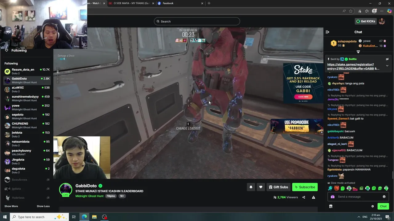
Task: Open browser Settings and more menu
Action: (x=382, y=11)
